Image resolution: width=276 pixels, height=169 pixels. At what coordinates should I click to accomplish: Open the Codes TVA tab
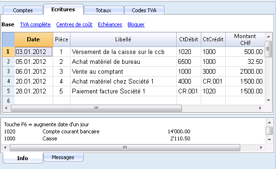point(144,10)
